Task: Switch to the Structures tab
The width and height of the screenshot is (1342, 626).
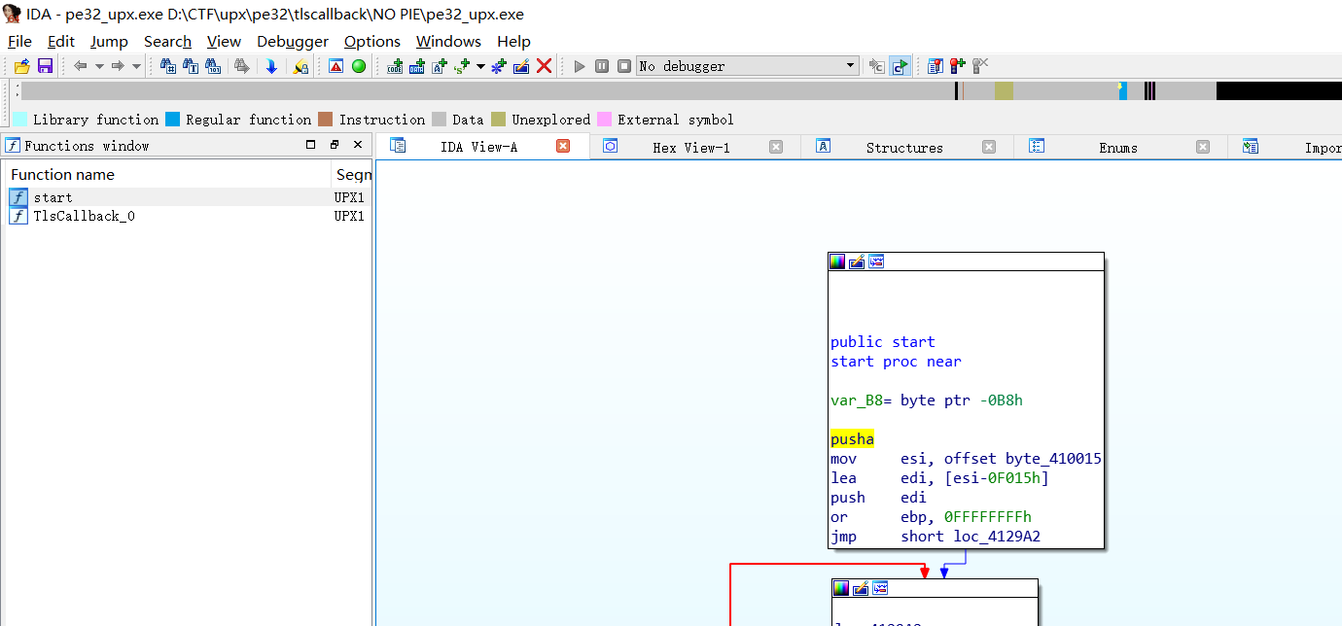Action: [x=903, y=148]
